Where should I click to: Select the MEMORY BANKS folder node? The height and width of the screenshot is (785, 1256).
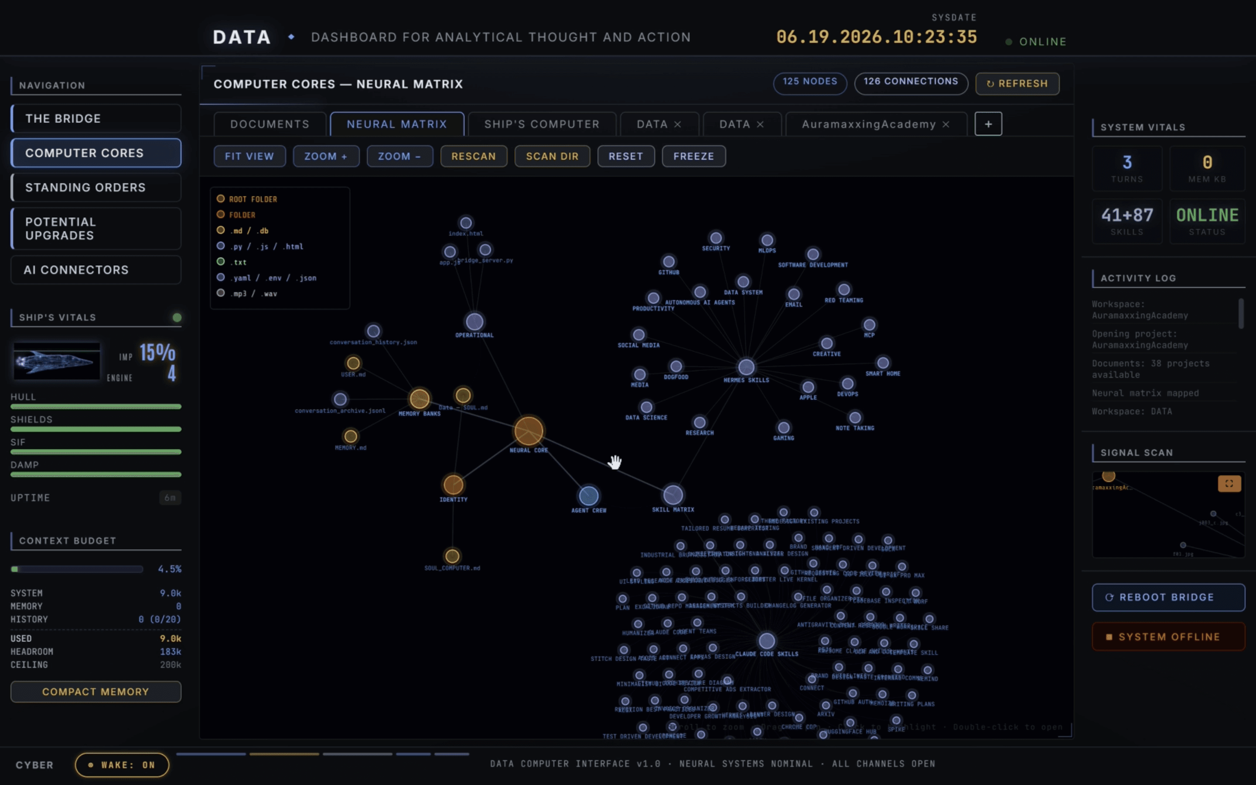point(420,399)
